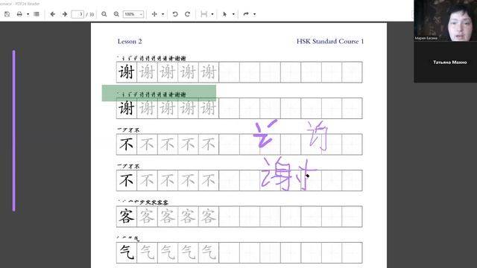
Task: Expand the page fit dropdown arrow
Action: 212,14
